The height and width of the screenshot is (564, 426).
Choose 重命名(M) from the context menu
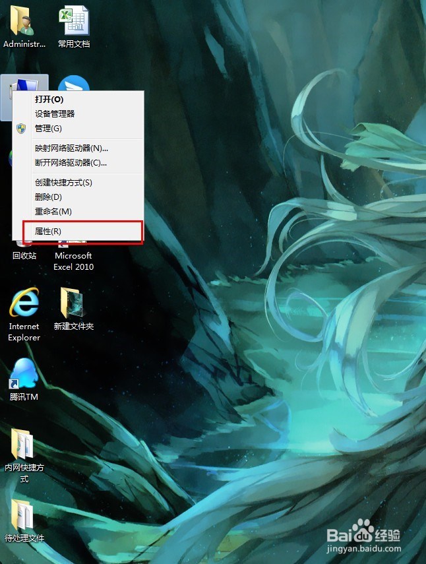78,212
